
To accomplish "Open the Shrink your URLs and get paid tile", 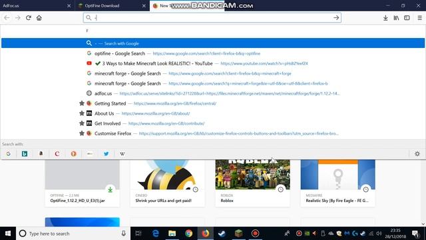I will pos(167,183).
